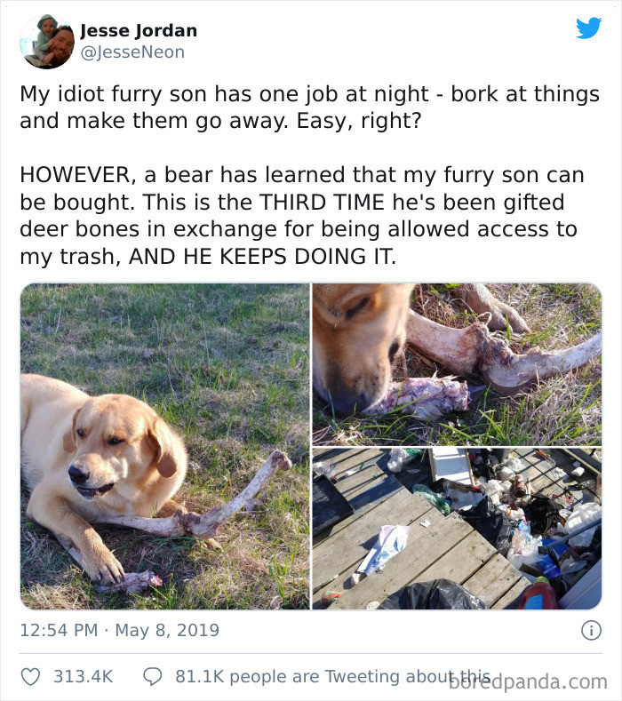Click the boredpanda.com watermark
Image resolution: width=622 pixels, height=701 pixels.
528,682
